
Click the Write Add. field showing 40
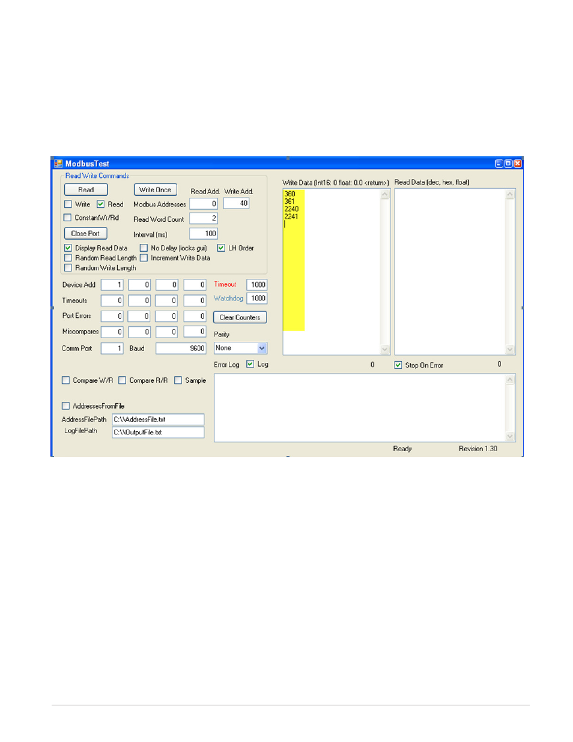[236, 204]
